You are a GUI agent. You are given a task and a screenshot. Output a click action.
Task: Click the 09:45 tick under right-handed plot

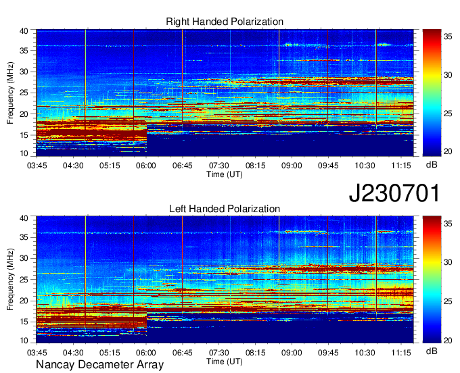(328, 166)
